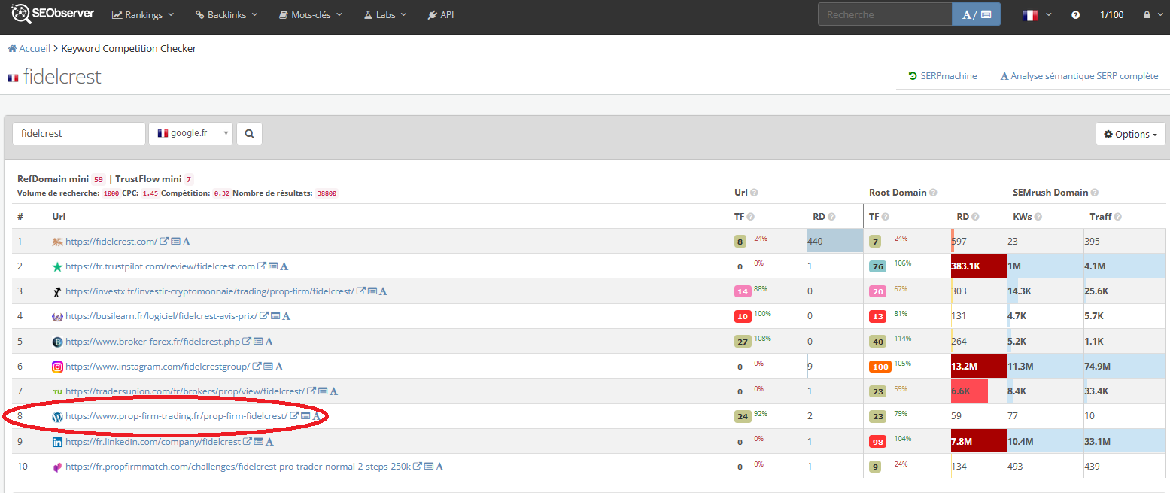
Task: Open the lock account dropdown
Action: pos(1155,14)
